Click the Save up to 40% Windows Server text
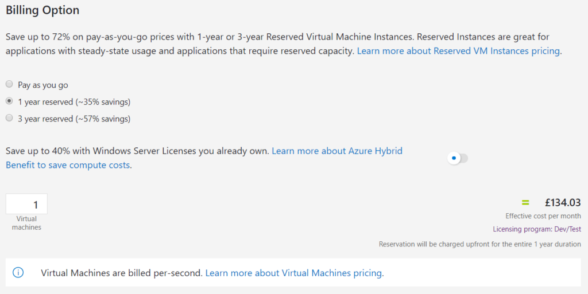The width and height of the screenshot is (588, 294). pyautogui.click(x=137, y=151)
